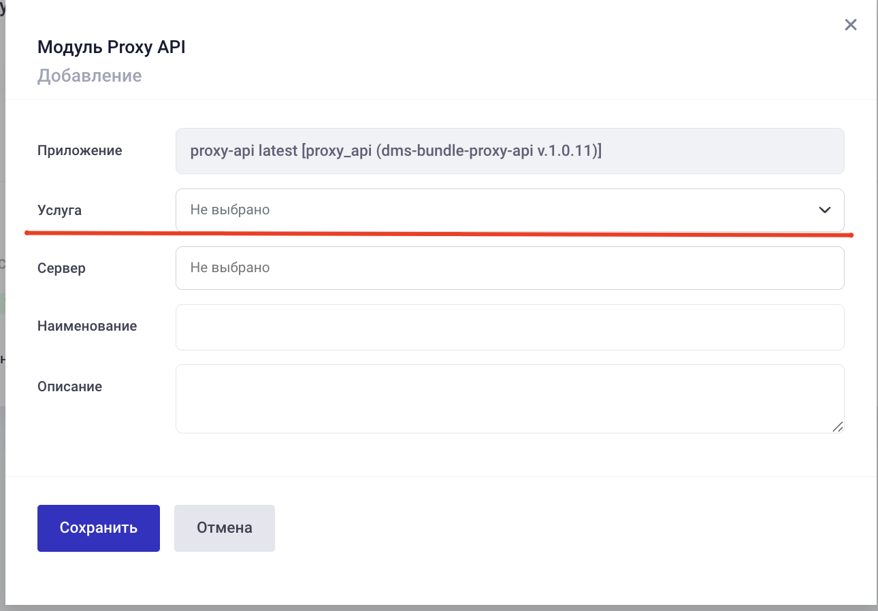Click the Описание textarea resize handle

pos(838,427)
